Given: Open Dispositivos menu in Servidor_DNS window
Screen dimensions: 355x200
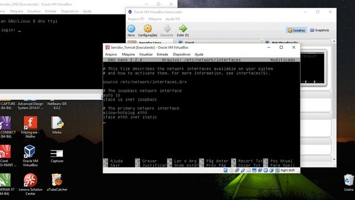Looking at the screenshot, I should [x=70, y=11].
